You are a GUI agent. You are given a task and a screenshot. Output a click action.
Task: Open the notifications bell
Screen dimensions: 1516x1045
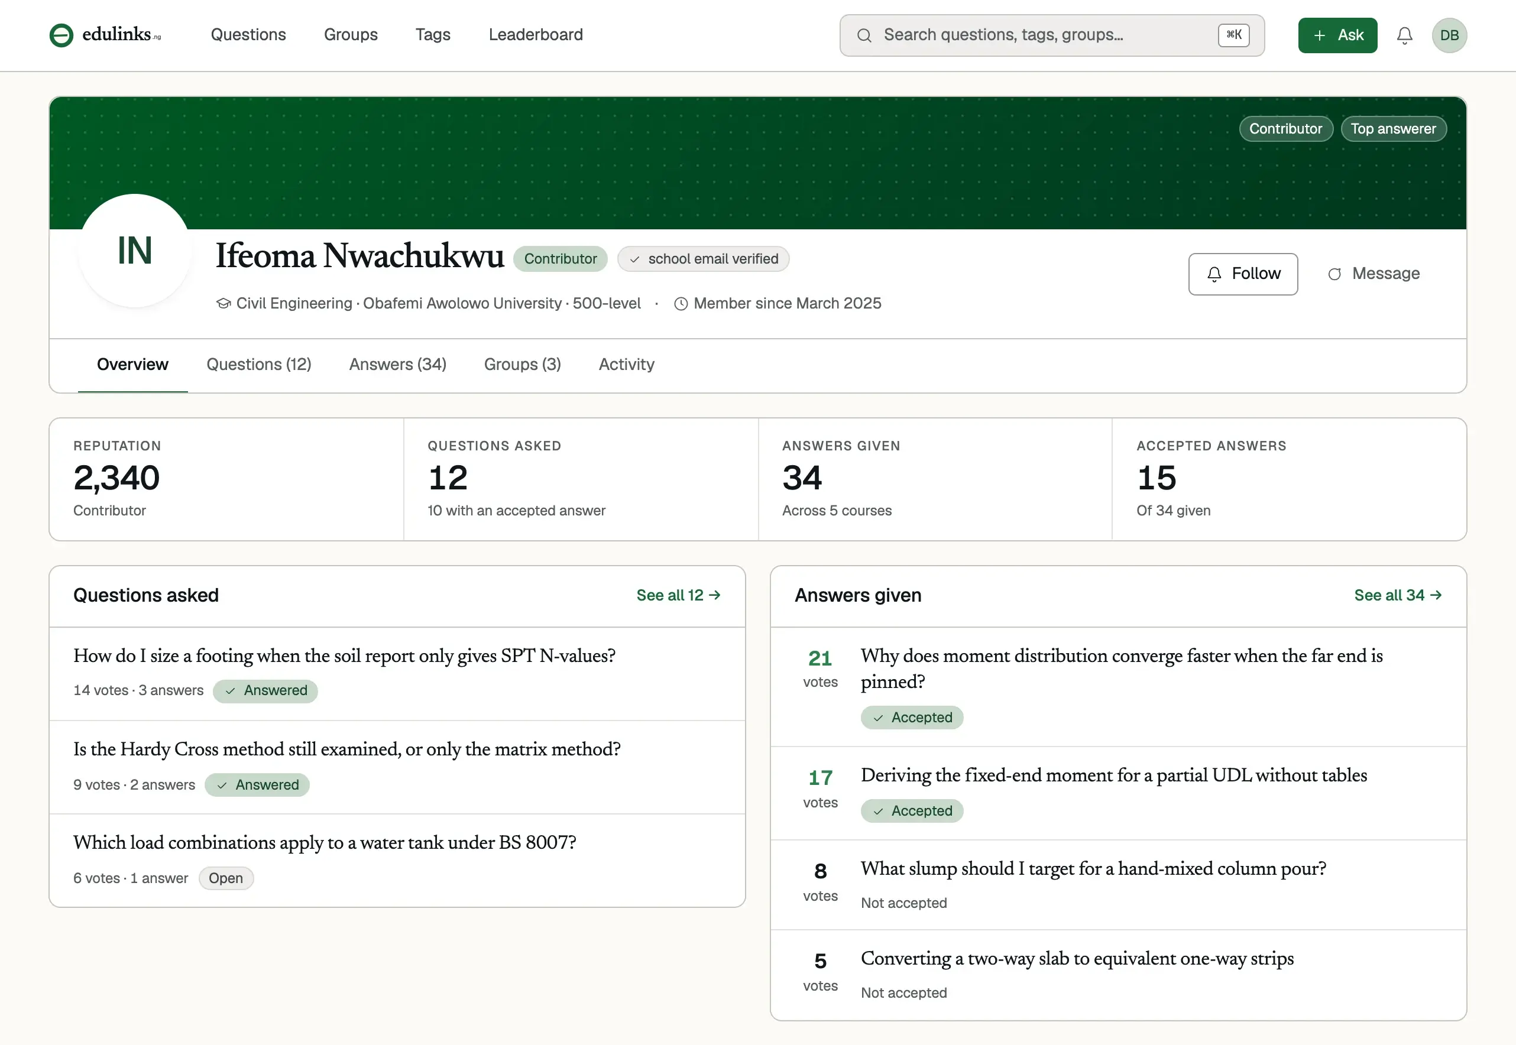1405,35
